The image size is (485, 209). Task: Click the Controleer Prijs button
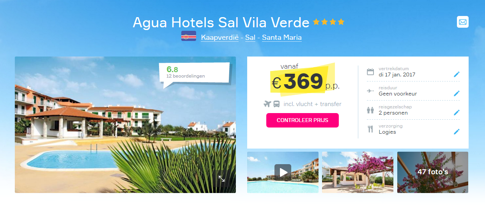coord(303,120)
